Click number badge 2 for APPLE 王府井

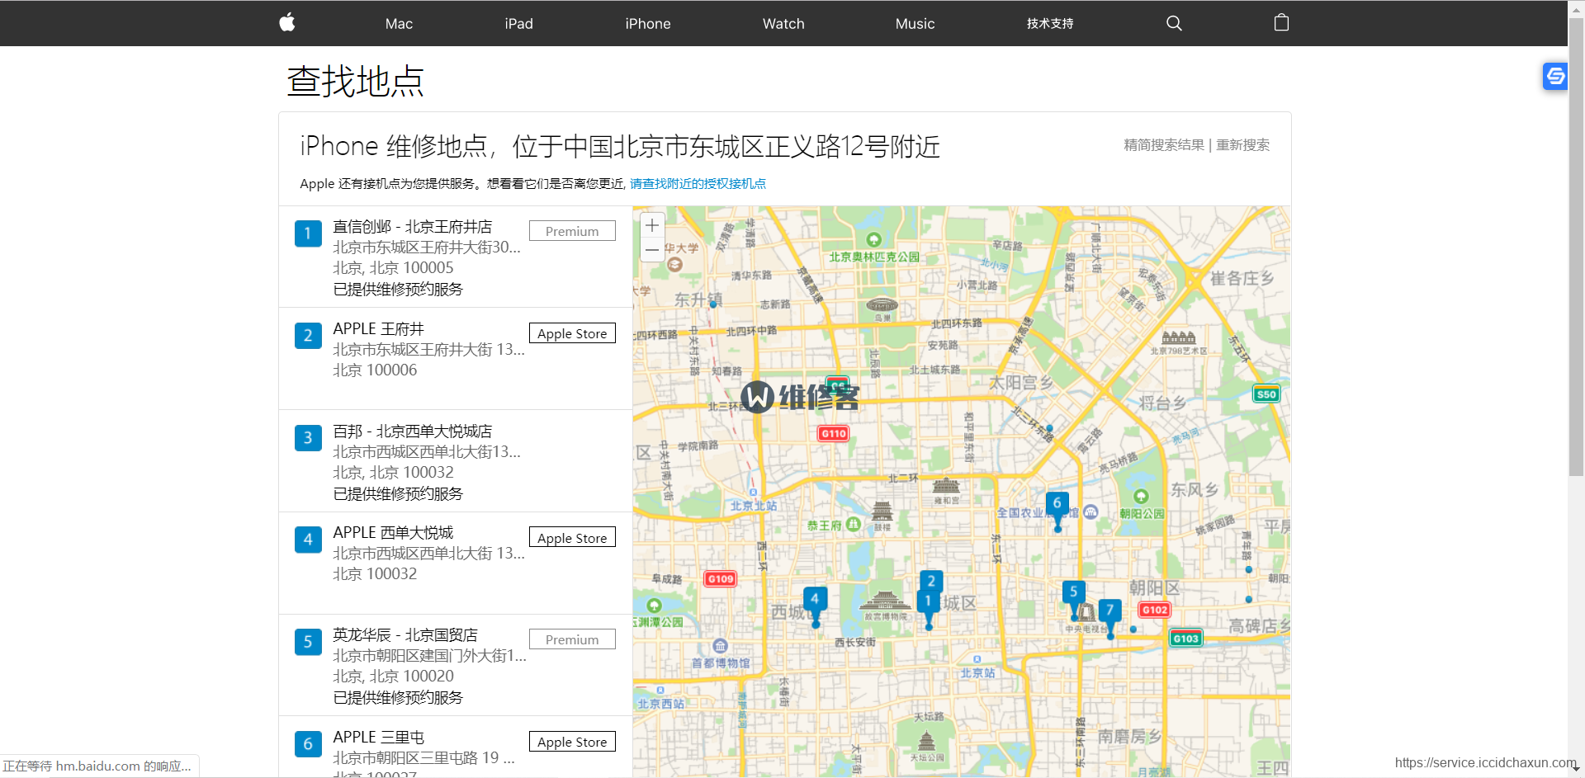308,336
